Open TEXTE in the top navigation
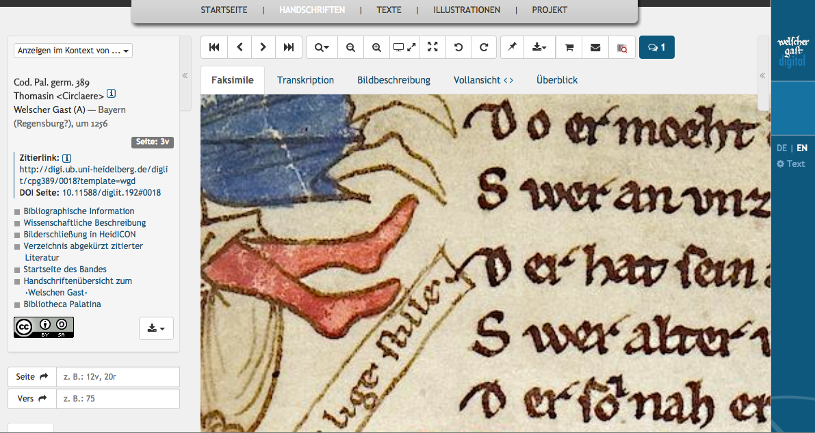The image size is (815, 433). coord(389,10)
